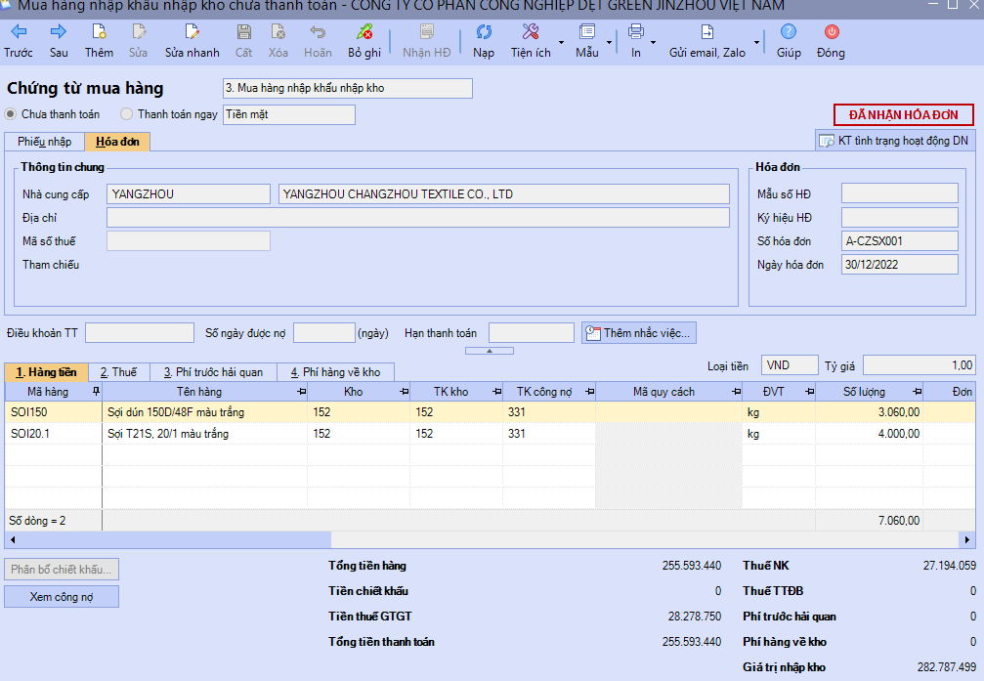This screenshot has height=681, width=984.
Task: Click the Tỷ giá exchange rate field
Action: click(x=920, y=365)
